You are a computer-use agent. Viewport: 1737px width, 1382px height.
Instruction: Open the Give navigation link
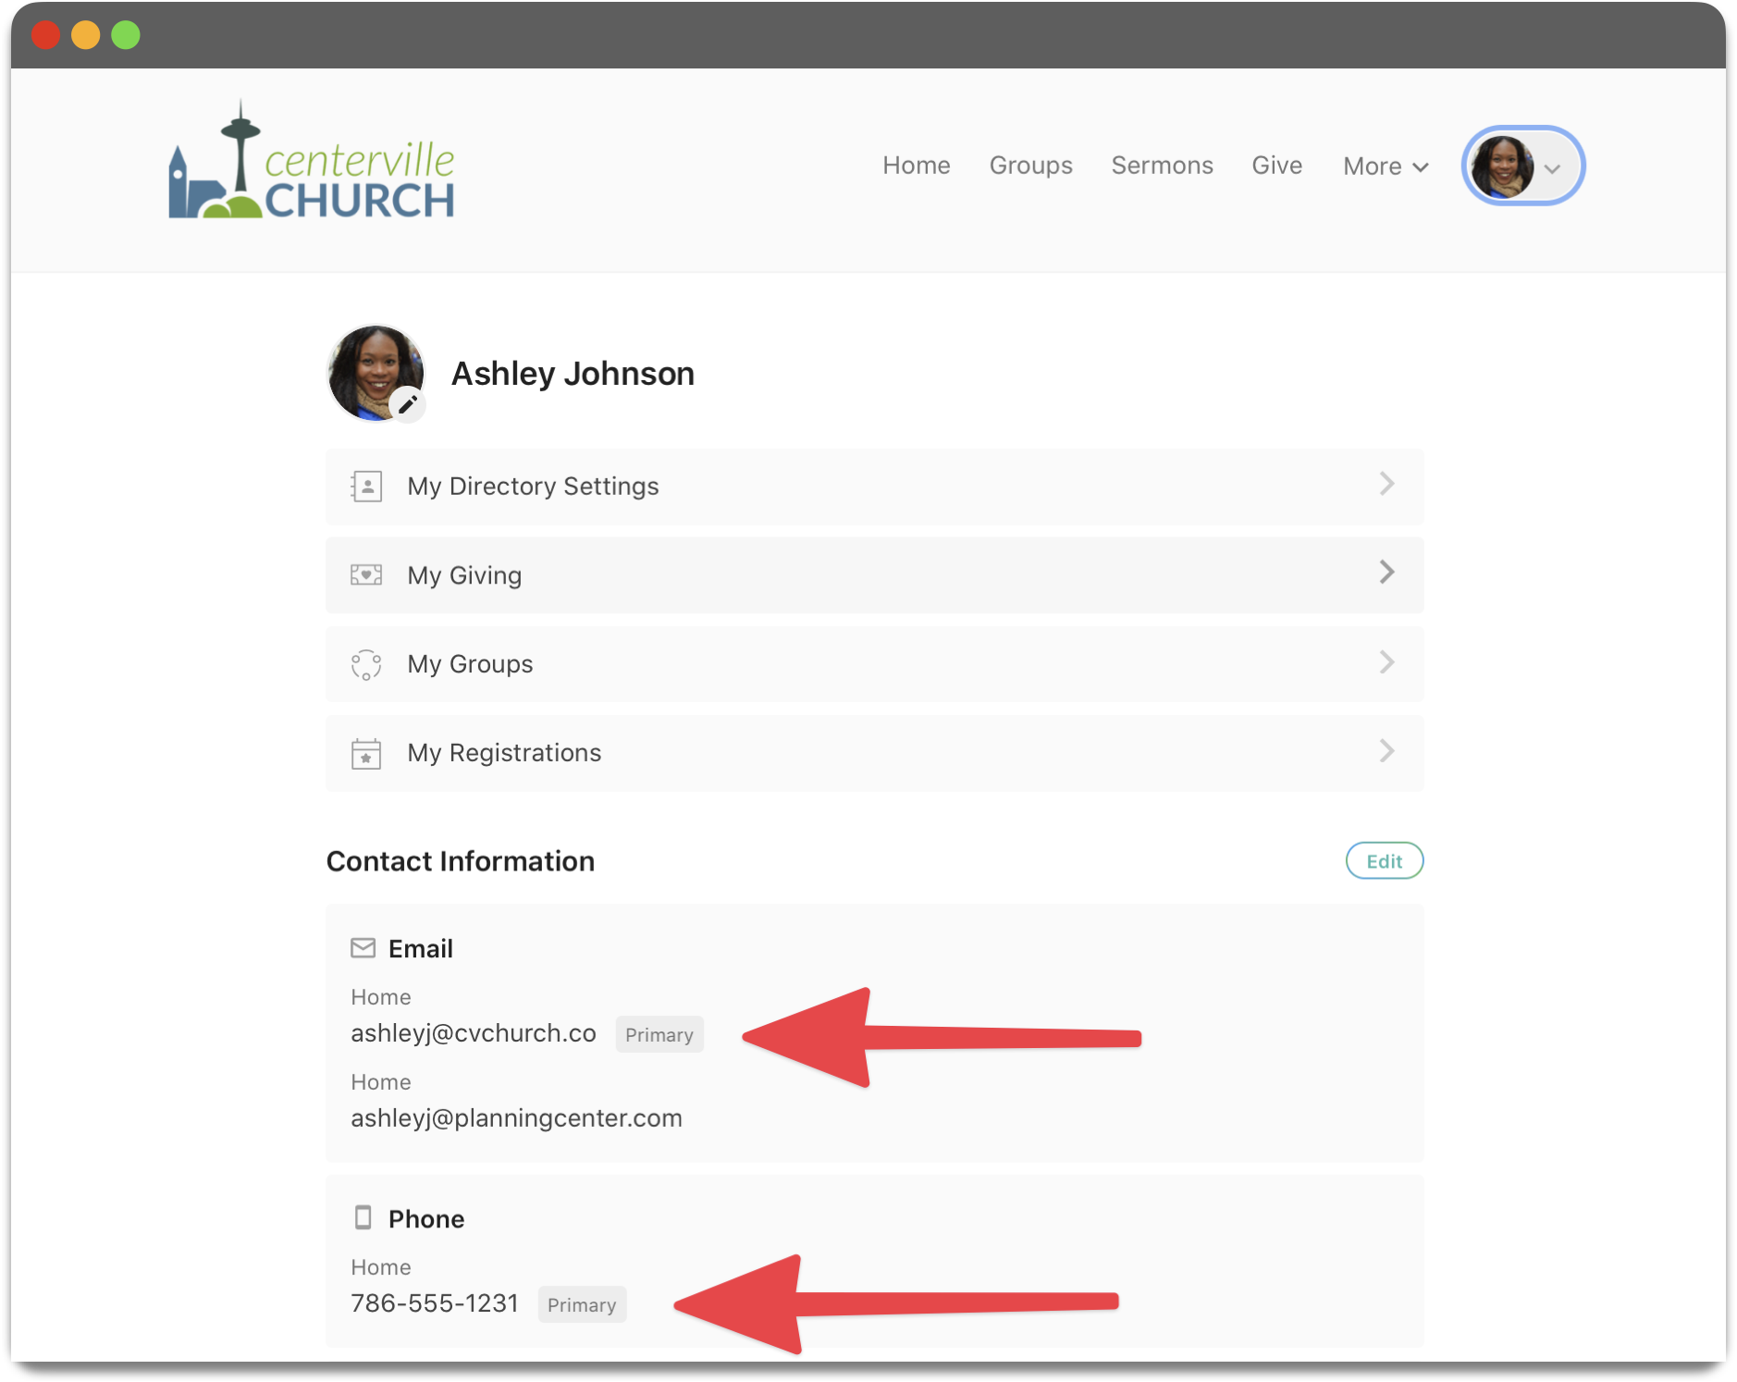[1276, 166]
